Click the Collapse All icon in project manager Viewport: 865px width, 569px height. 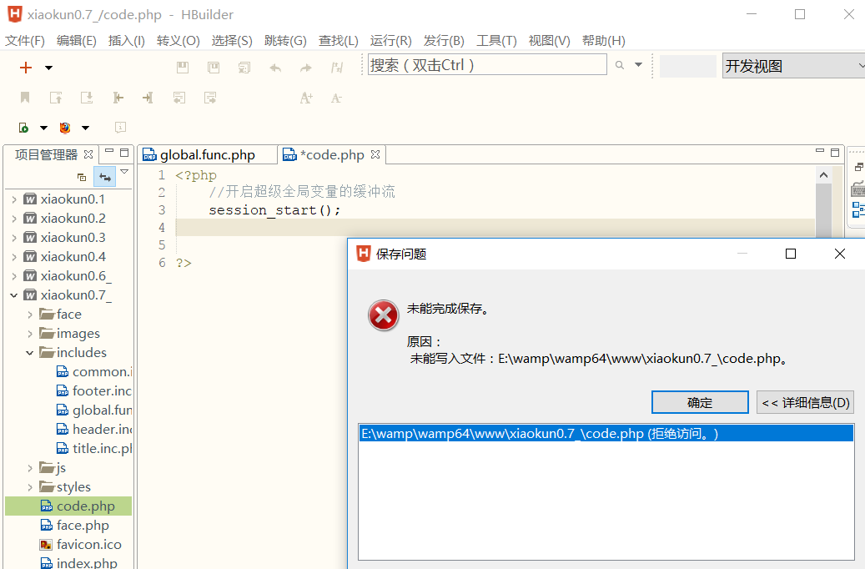[x=82, y=177]
